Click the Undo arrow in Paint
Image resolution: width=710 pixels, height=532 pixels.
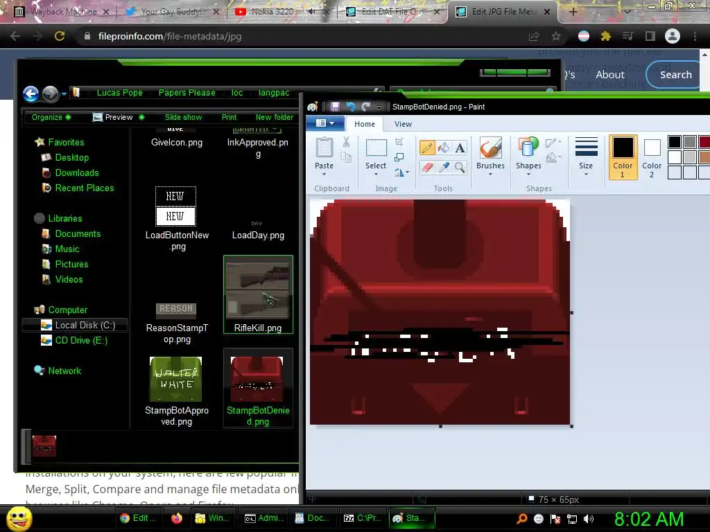[x=350, y=107]
